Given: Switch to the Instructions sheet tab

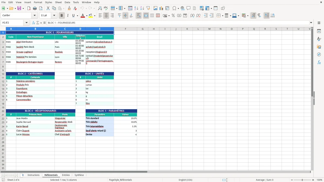Looking at the screenshot, I should (33, 175).
